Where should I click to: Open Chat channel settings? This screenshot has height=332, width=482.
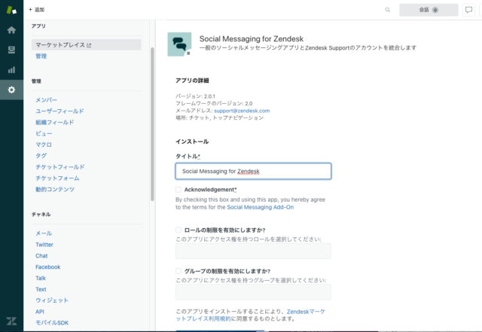coord(41,256)
